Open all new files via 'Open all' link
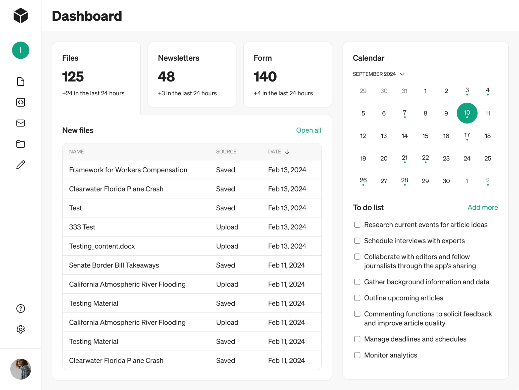Viewport: 519px width, 390px height. tap(309, 130)
